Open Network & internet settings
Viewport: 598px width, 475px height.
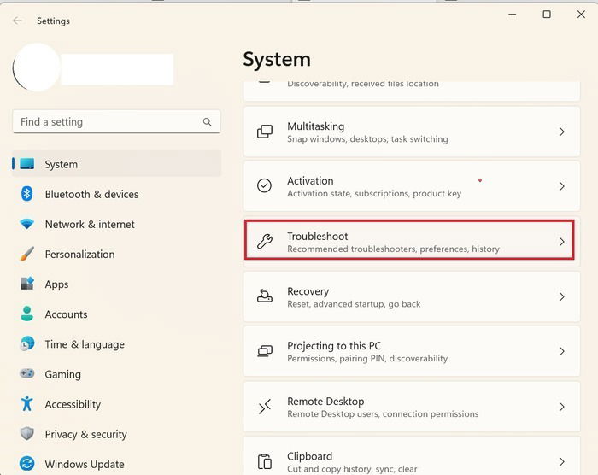coord(116,225)
